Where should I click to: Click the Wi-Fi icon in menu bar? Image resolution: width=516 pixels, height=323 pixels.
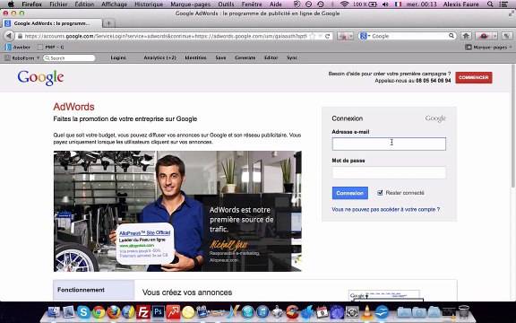coord(344,4)
